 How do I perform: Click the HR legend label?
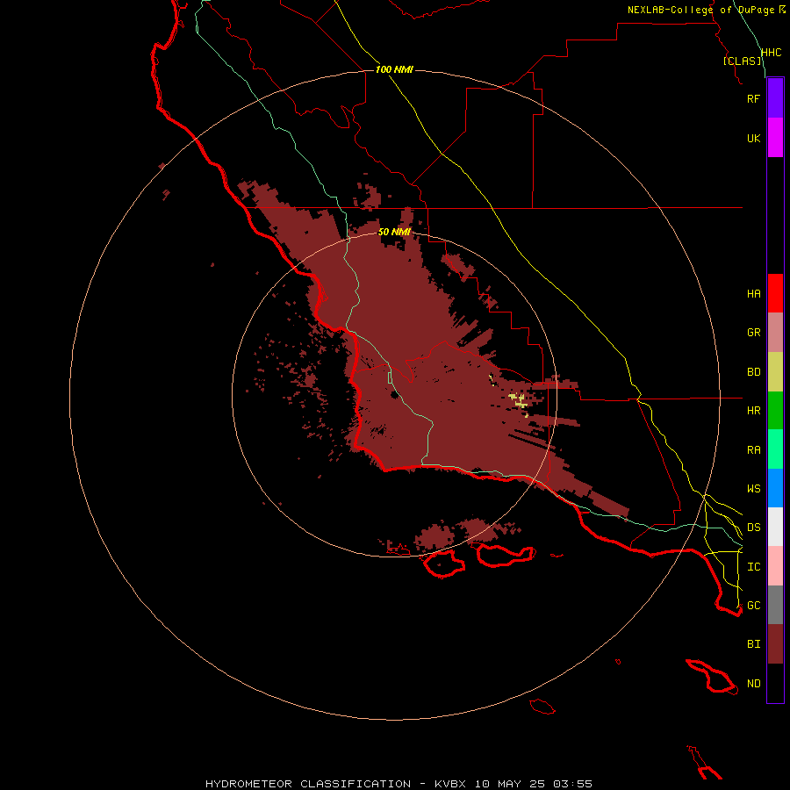click(x=753, y=411)
